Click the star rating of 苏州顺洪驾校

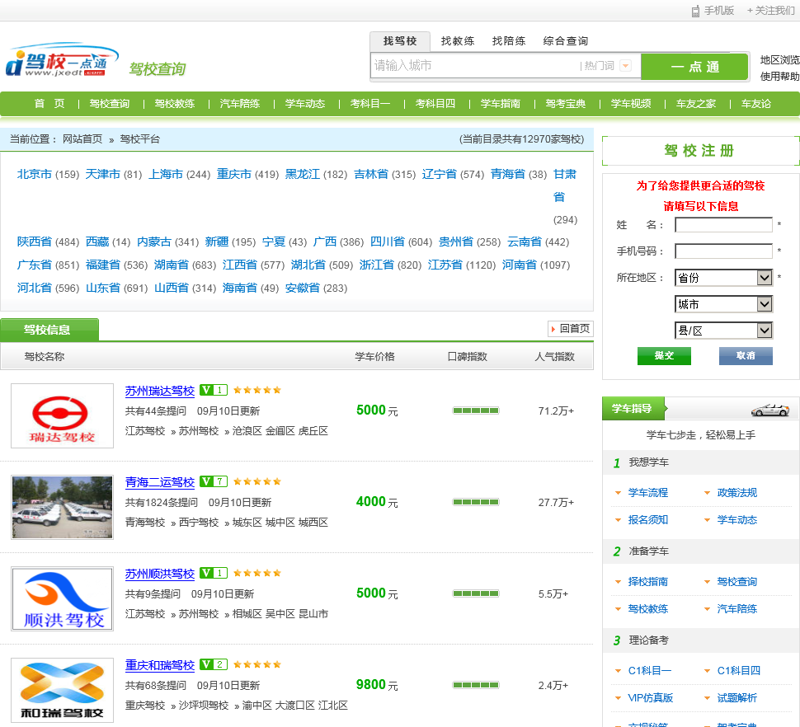pyautogui.click(x=257, y=573)
